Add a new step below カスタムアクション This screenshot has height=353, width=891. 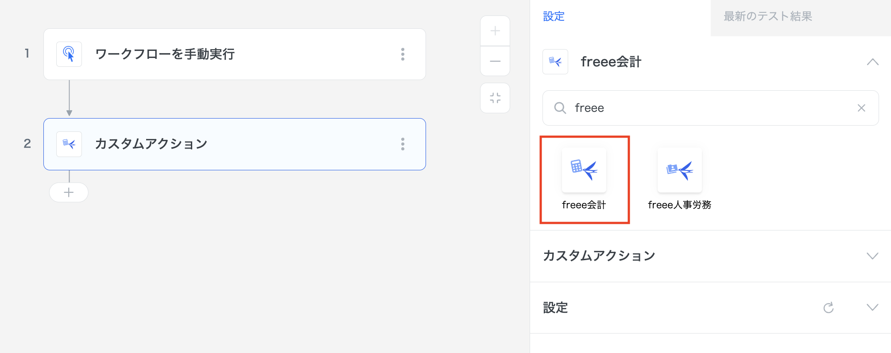[69, 192]
